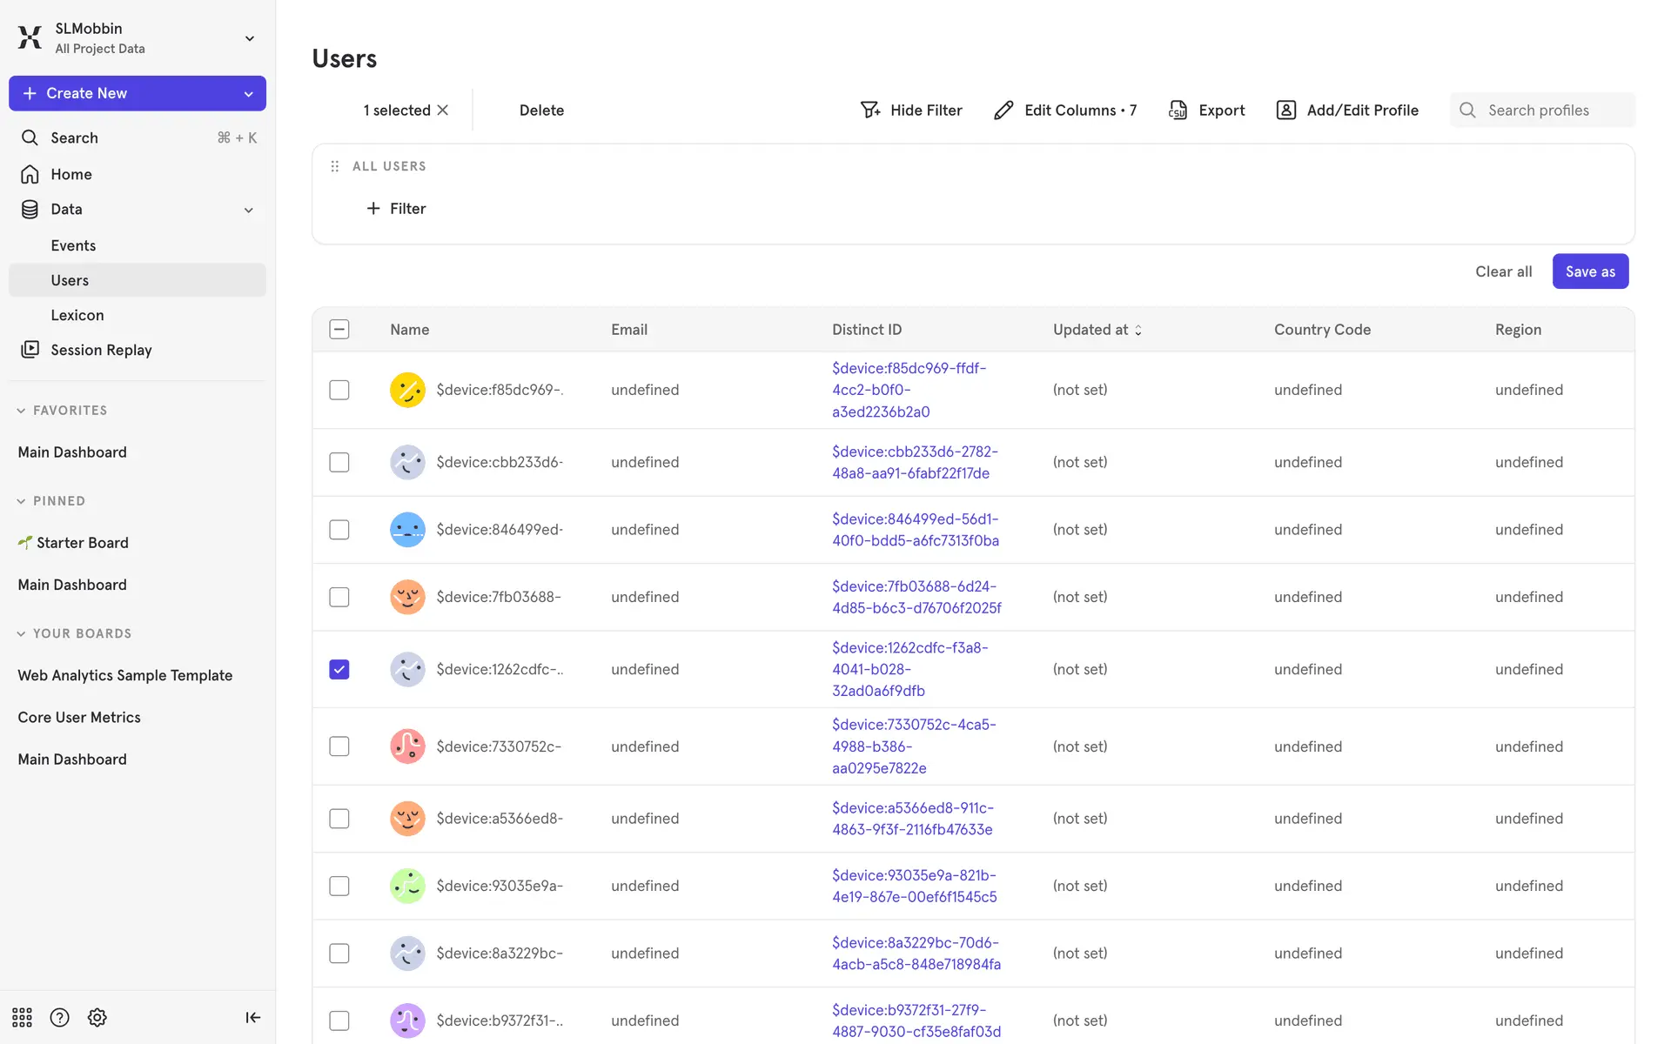1671x1044 pixels.
Task: Open the settings gear icon
Action: pos(97,1017)
